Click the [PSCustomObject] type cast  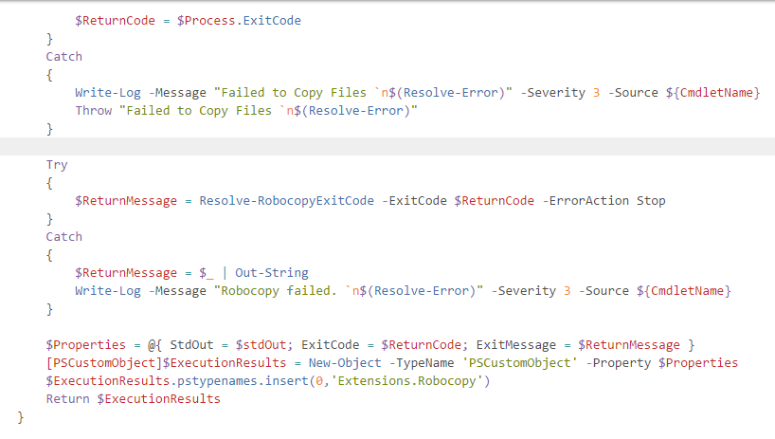click(104, 363)
